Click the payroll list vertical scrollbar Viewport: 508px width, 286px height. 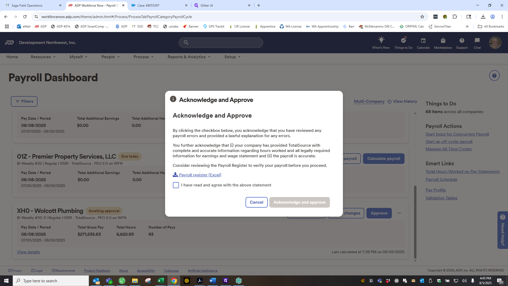click(x=415, y=222)
